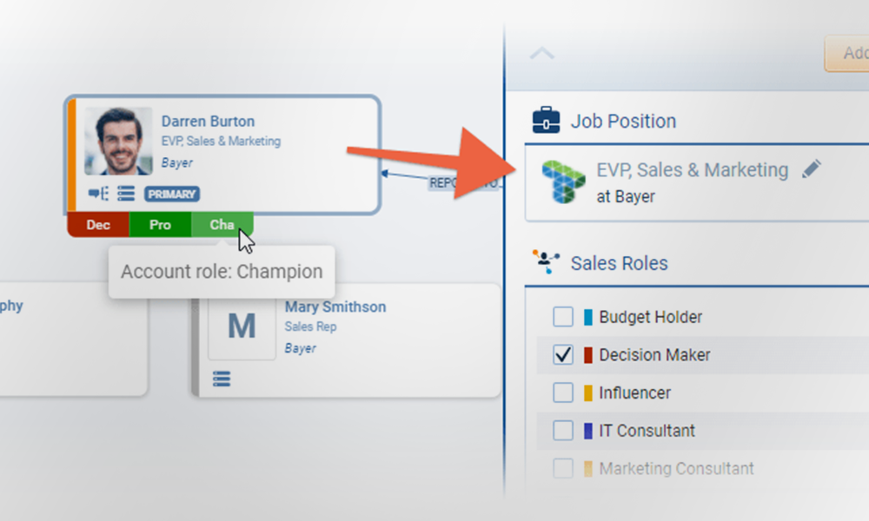Click the red color chip beside Decision Maker
The width and height of the screenshot is (869, 521).
coord(588,354)
